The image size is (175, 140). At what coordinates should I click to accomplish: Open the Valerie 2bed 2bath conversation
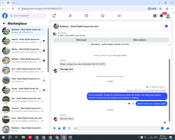(23, 41)
